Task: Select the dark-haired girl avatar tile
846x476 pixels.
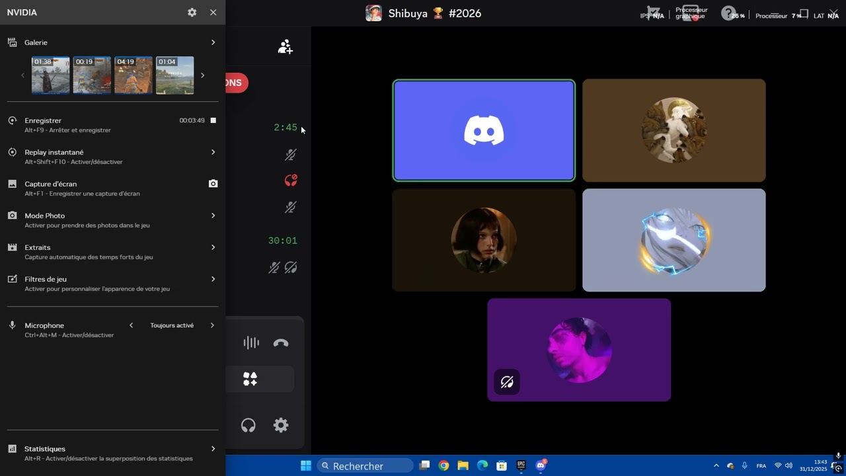Action: (484, 240)
